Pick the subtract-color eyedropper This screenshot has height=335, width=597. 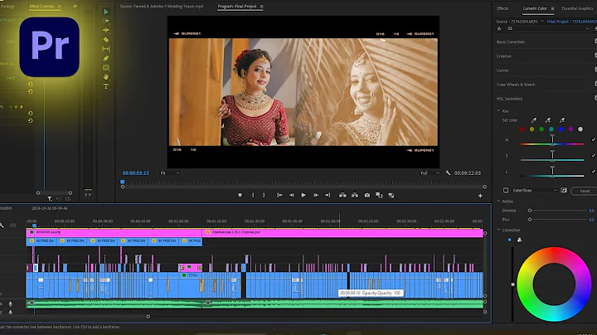[x=562, y=120]
